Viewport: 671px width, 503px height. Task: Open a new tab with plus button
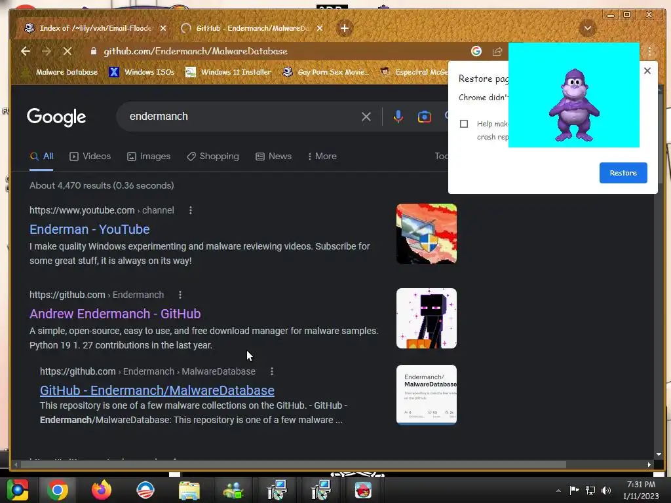[x=344, y=28]
